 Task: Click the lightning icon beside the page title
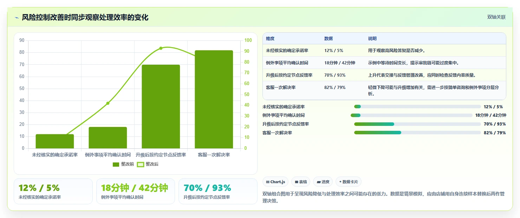17,18
